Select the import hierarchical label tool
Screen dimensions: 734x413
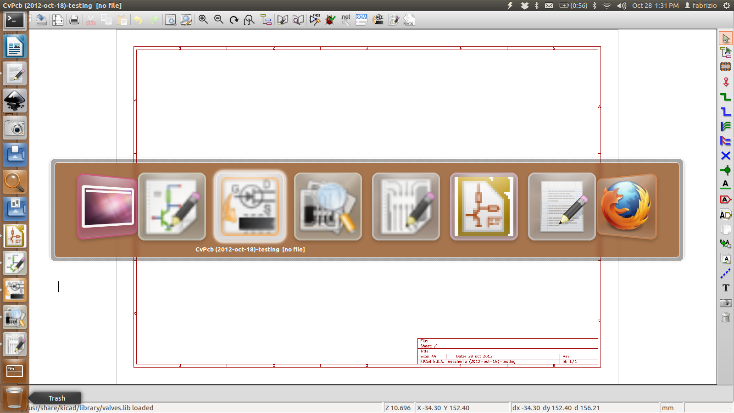click(x=726, y=244)
